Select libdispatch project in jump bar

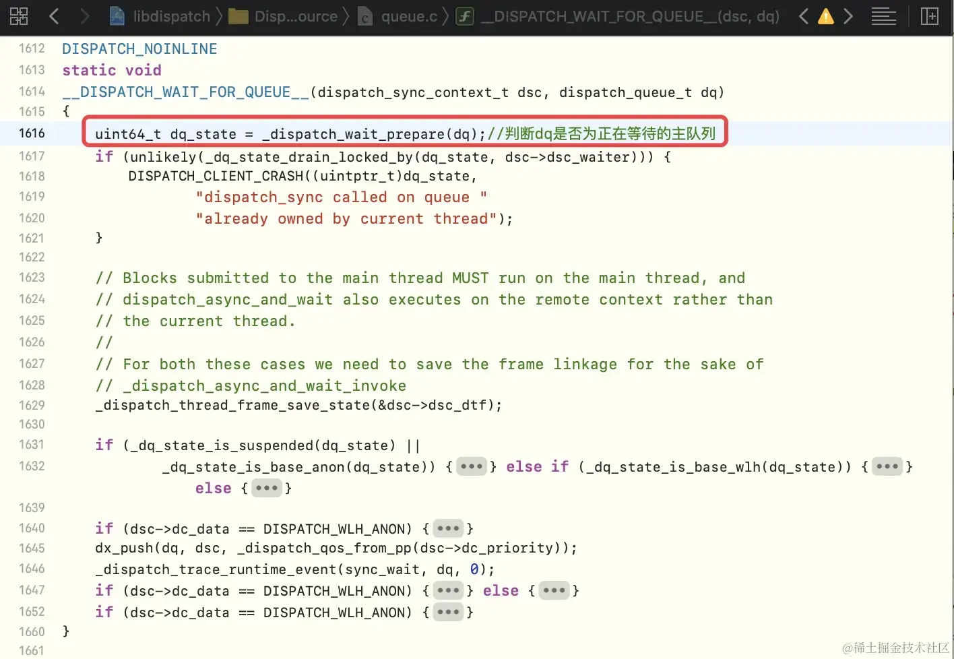point(160,16)
